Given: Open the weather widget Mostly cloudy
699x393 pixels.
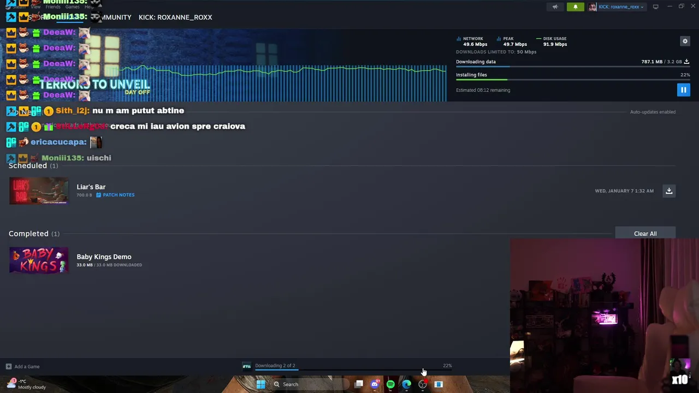Looking at the screenshot, I should 26,384.
